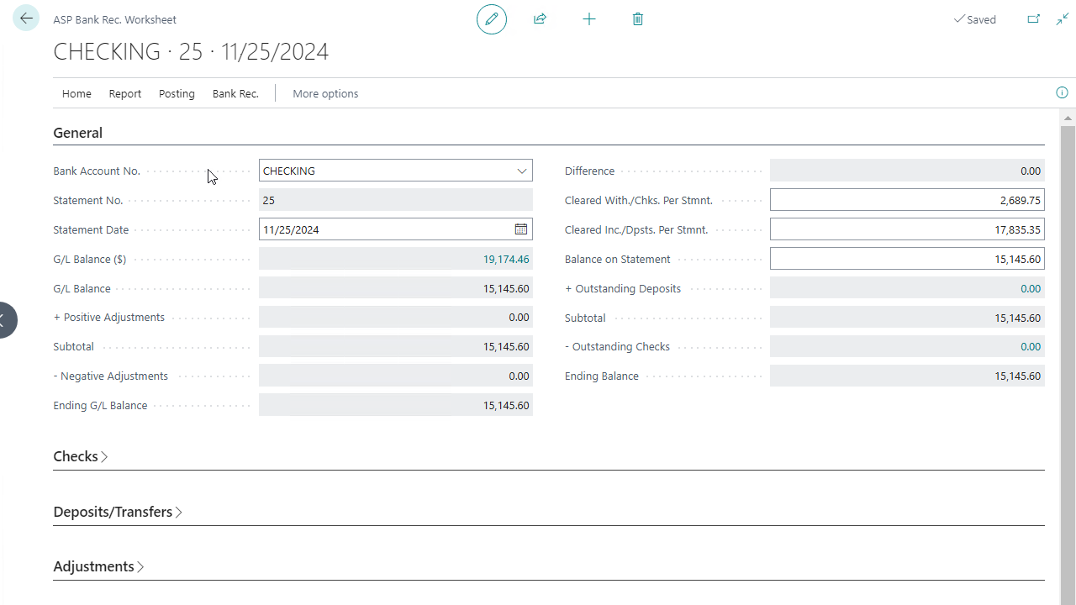Click the Balance on Statement field
This screenshot has height=605, width=1076.
(907, 259)
